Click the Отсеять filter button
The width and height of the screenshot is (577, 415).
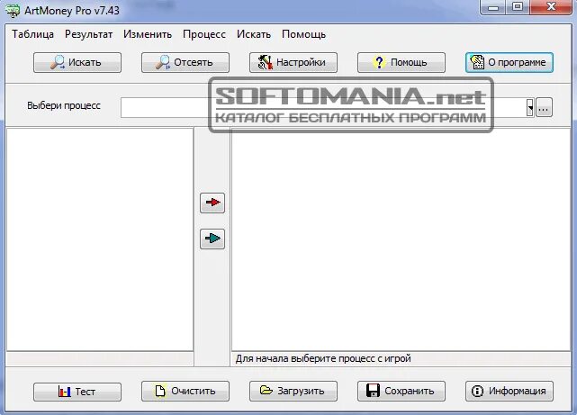click(185, 62)
